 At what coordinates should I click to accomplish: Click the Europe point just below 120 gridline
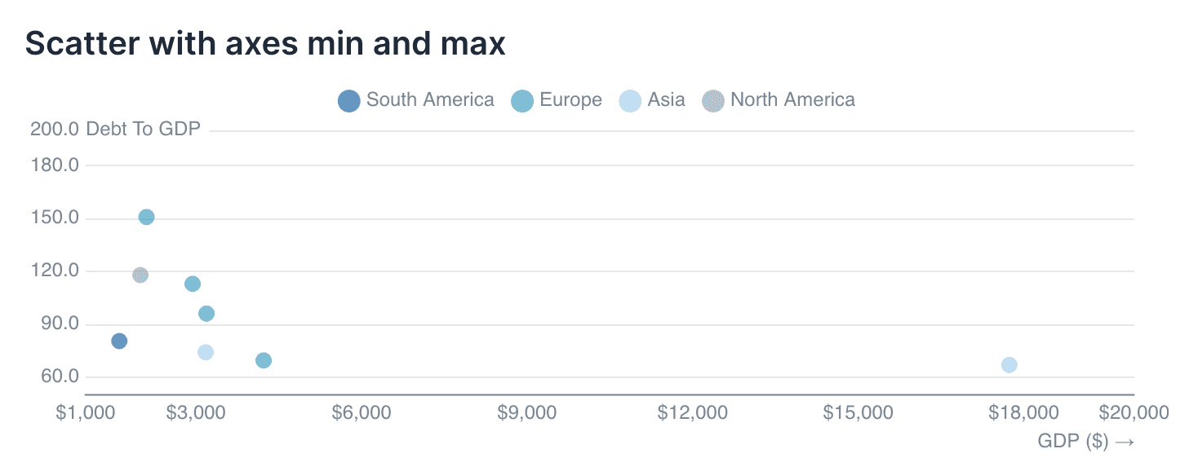tap(193, 284)
